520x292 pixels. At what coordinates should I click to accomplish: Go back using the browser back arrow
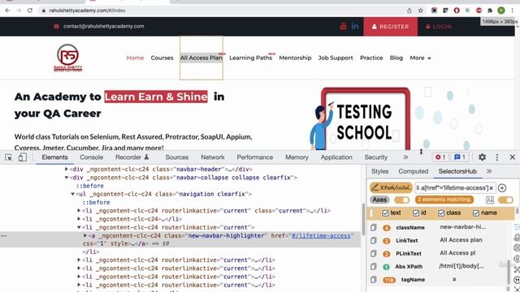click(x=7, y=11)
